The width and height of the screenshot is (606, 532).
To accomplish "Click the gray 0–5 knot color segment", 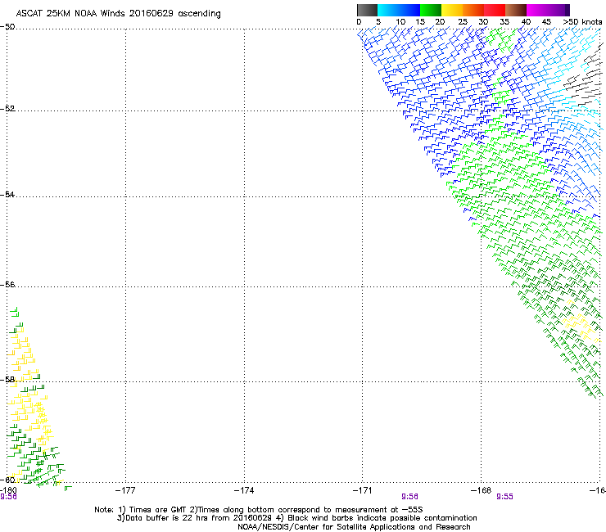I will (367, 10).
